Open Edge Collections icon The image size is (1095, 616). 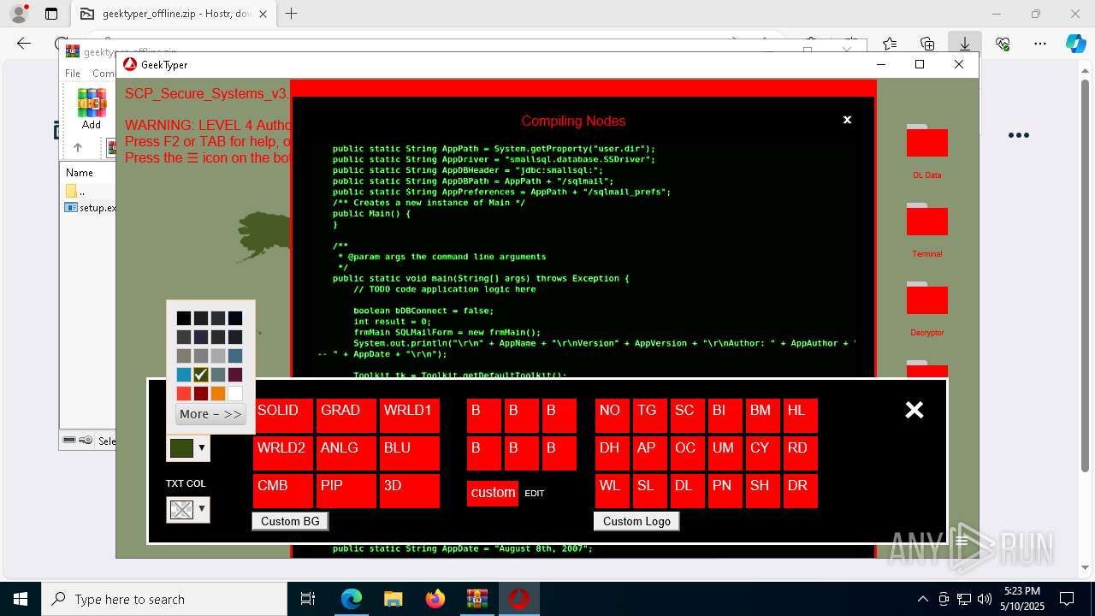[x=927, y=44]
